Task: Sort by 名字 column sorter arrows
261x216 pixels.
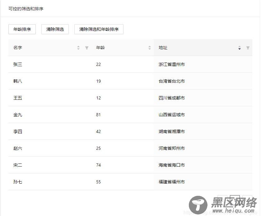Action: [x=78, y=48]
